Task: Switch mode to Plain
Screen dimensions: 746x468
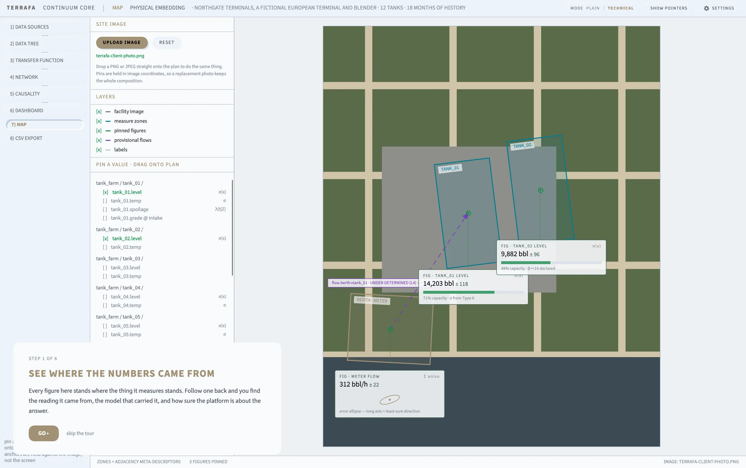Action: (x=593, y=8)
